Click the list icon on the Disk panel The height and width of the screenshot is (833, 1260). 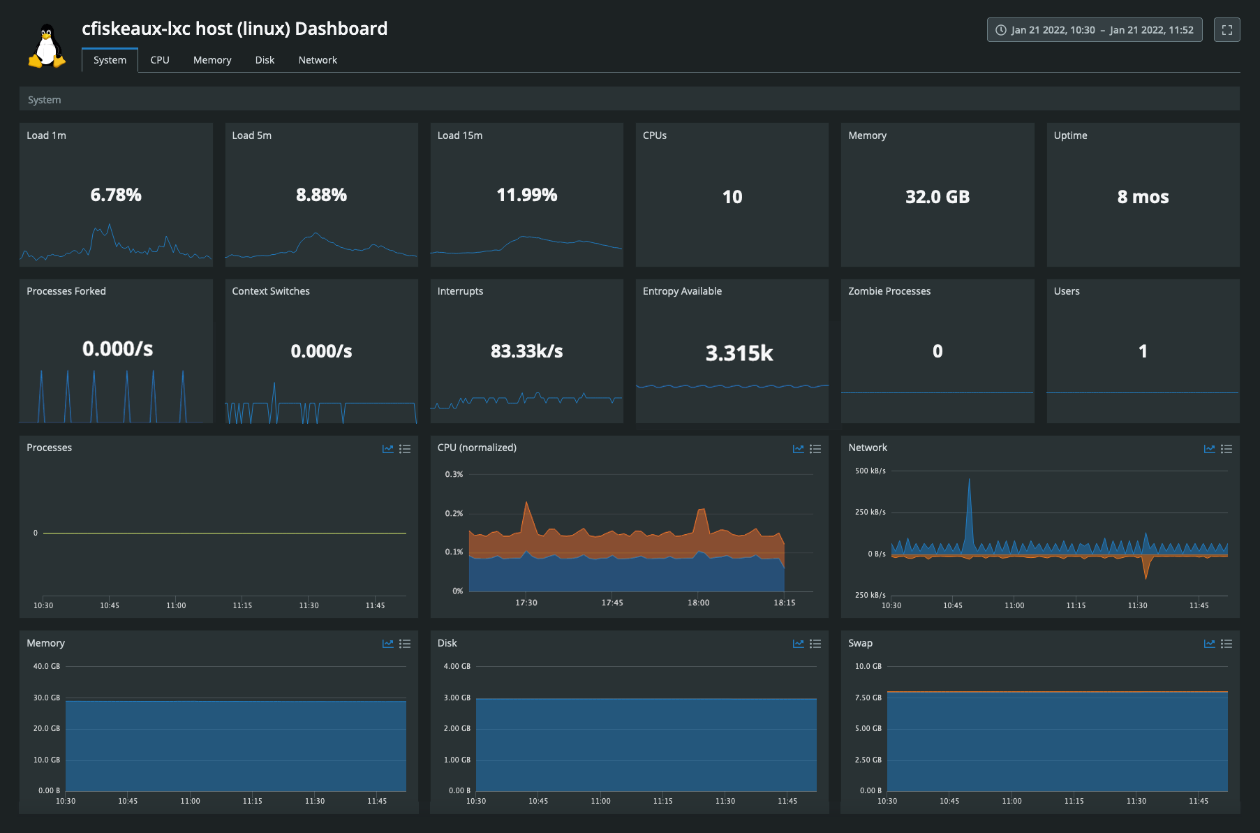point(815,643)
